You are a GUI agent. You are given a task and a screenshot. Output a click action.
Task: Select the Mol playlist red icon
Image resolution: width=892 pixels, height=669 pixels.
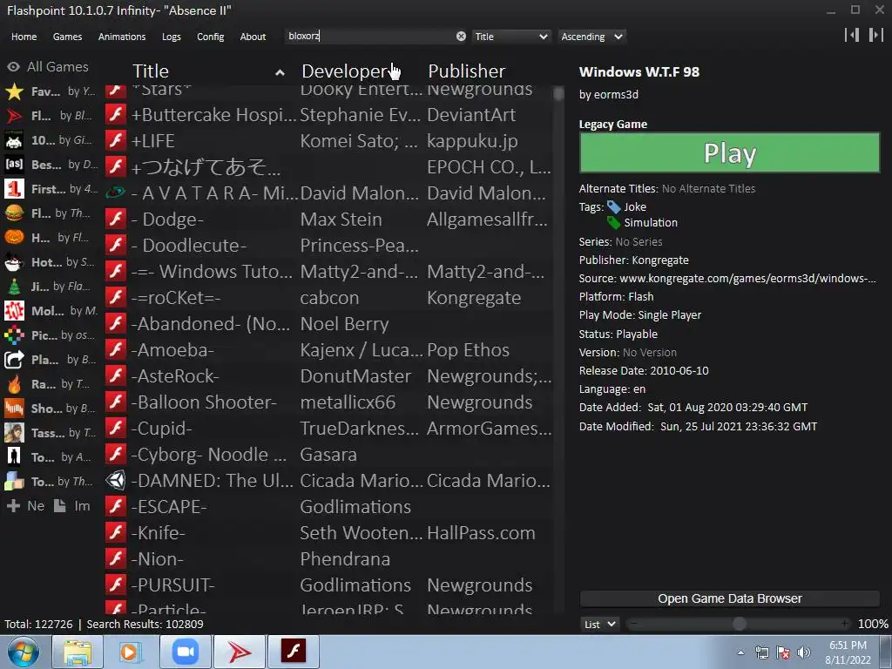point(14,311)
